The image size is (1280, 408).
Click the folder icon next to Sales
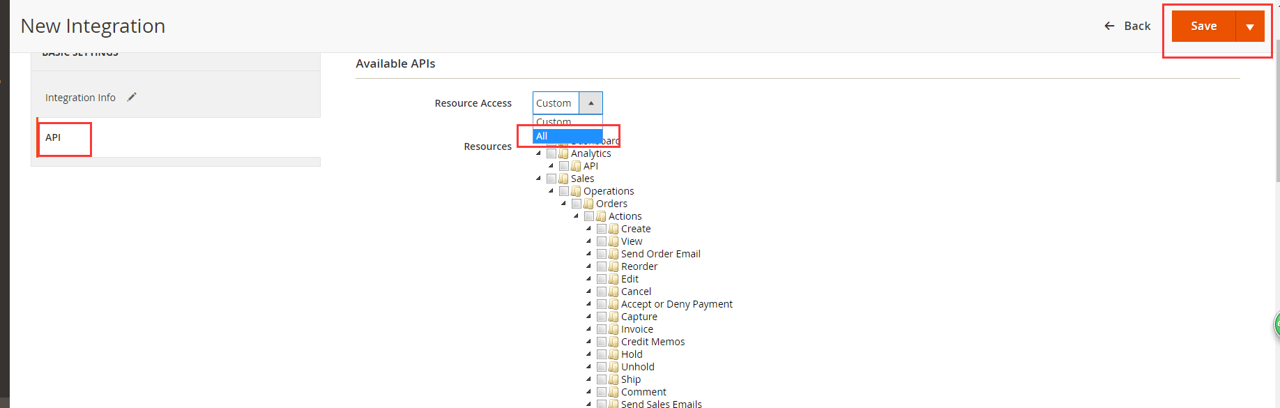(563, 179)
